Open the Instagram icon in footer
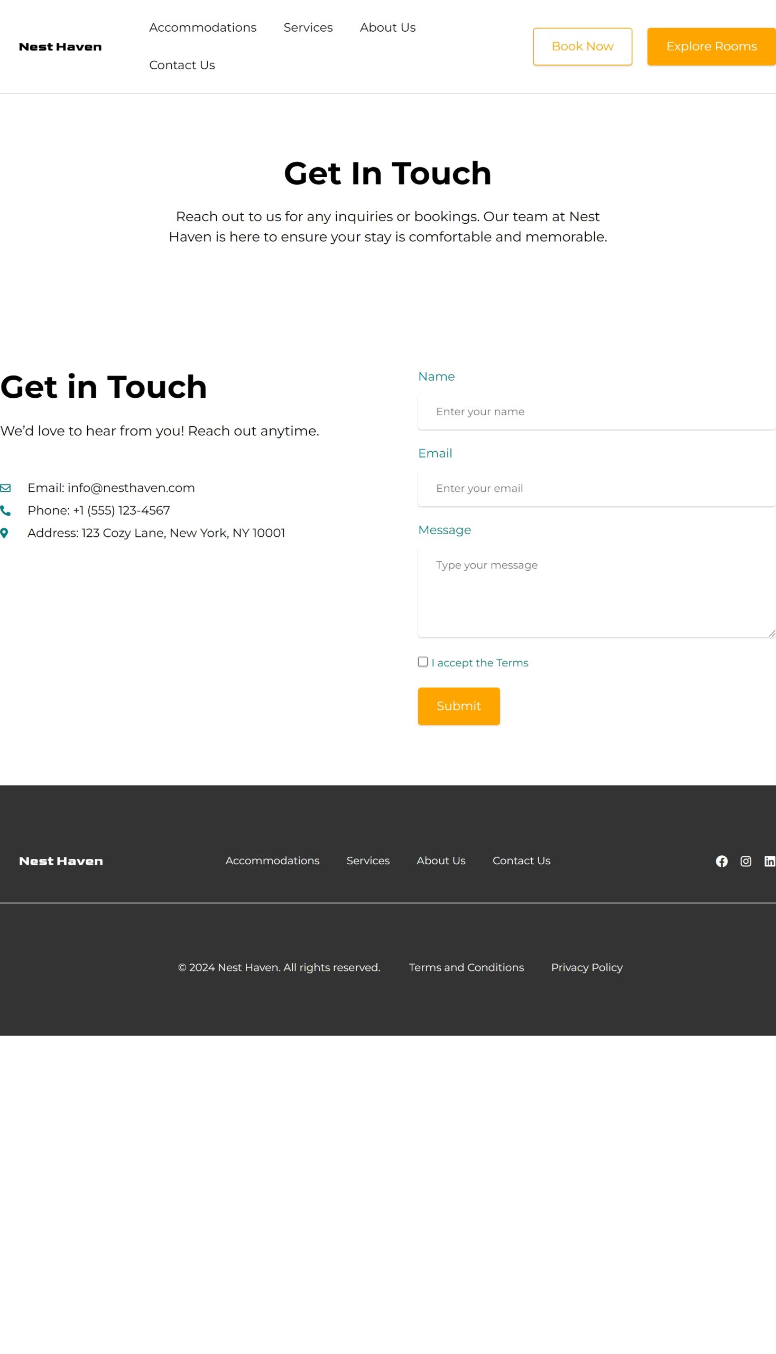 coord(746,861)
